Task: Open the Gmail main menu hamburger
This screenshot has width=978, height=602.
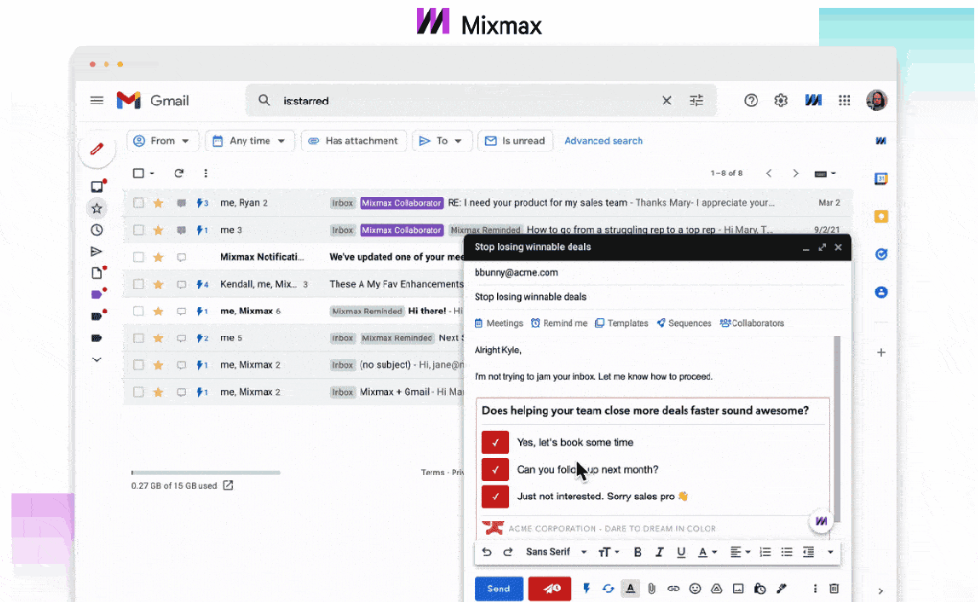Action: (97, 101)
